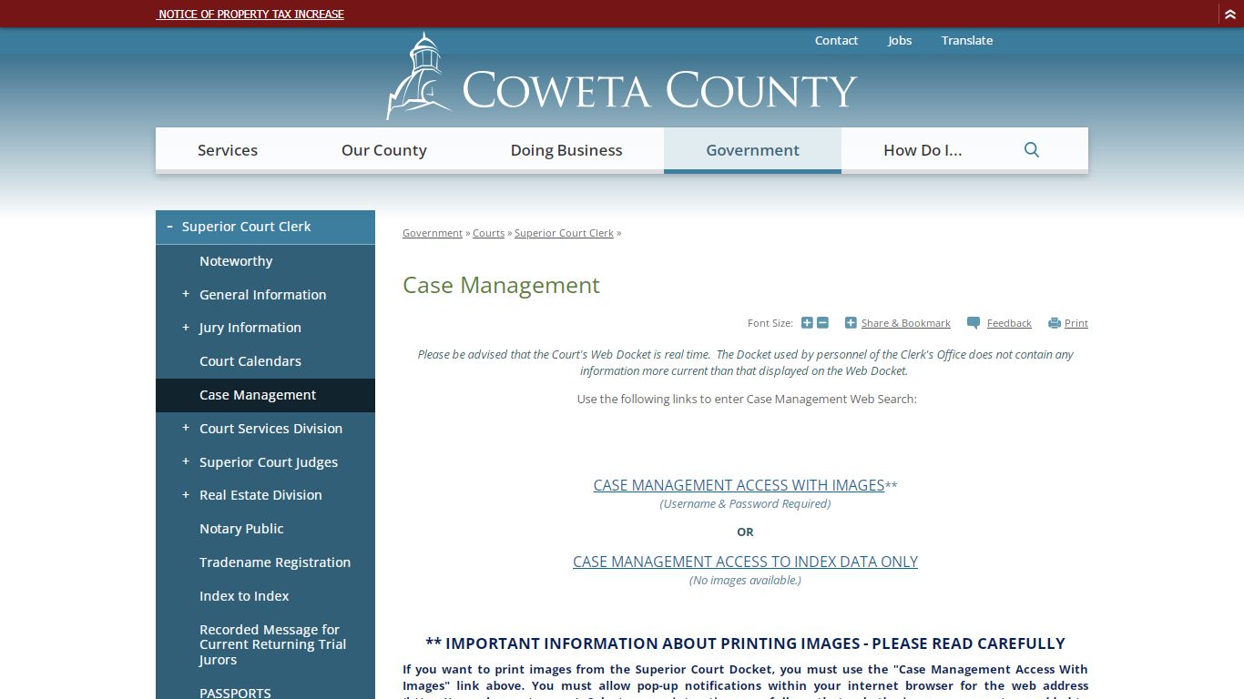Open Case Management Access To Index Data Only
Screen dimensions: 1244x699
(x=745, y=562)
